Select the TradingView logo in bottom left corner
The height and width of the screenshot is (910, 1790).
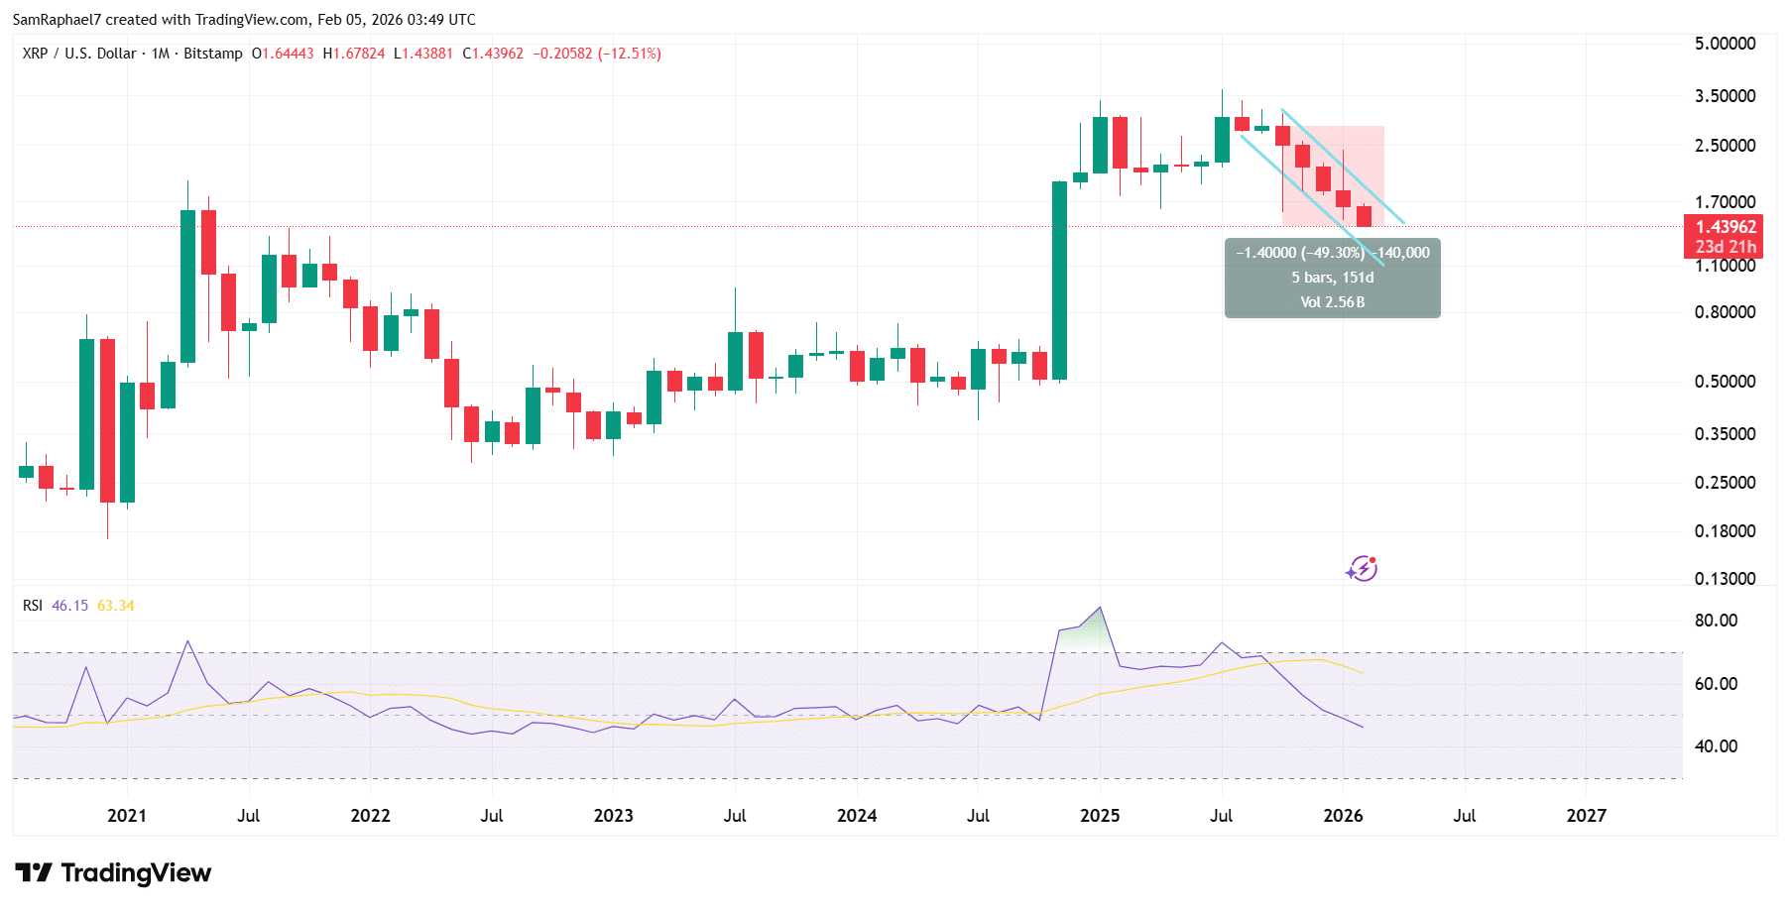(x=114, y=873)
